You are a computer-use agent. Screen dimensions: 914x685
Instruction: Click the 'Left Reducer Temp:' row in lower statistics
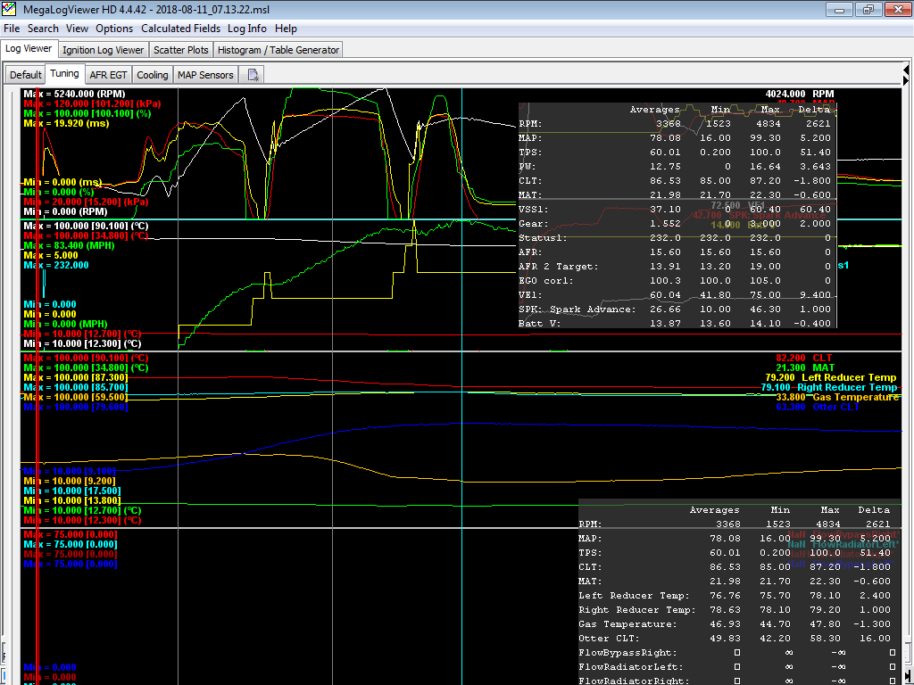point(735,596)
